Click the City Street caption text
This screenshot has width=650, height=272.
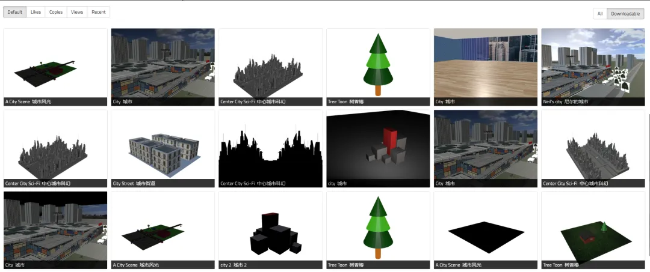point(132,184)
